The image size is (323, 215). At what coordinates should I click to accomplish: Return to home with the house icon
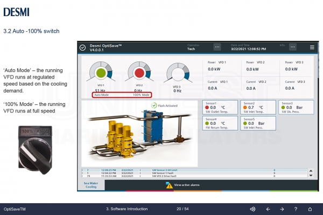(x=310, y=209)
